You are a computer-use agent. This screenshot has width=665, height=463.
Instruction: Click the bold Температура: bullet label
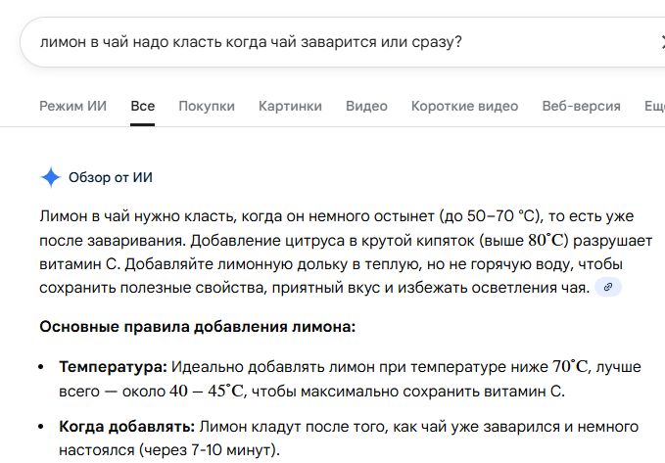tap(114, 367)
